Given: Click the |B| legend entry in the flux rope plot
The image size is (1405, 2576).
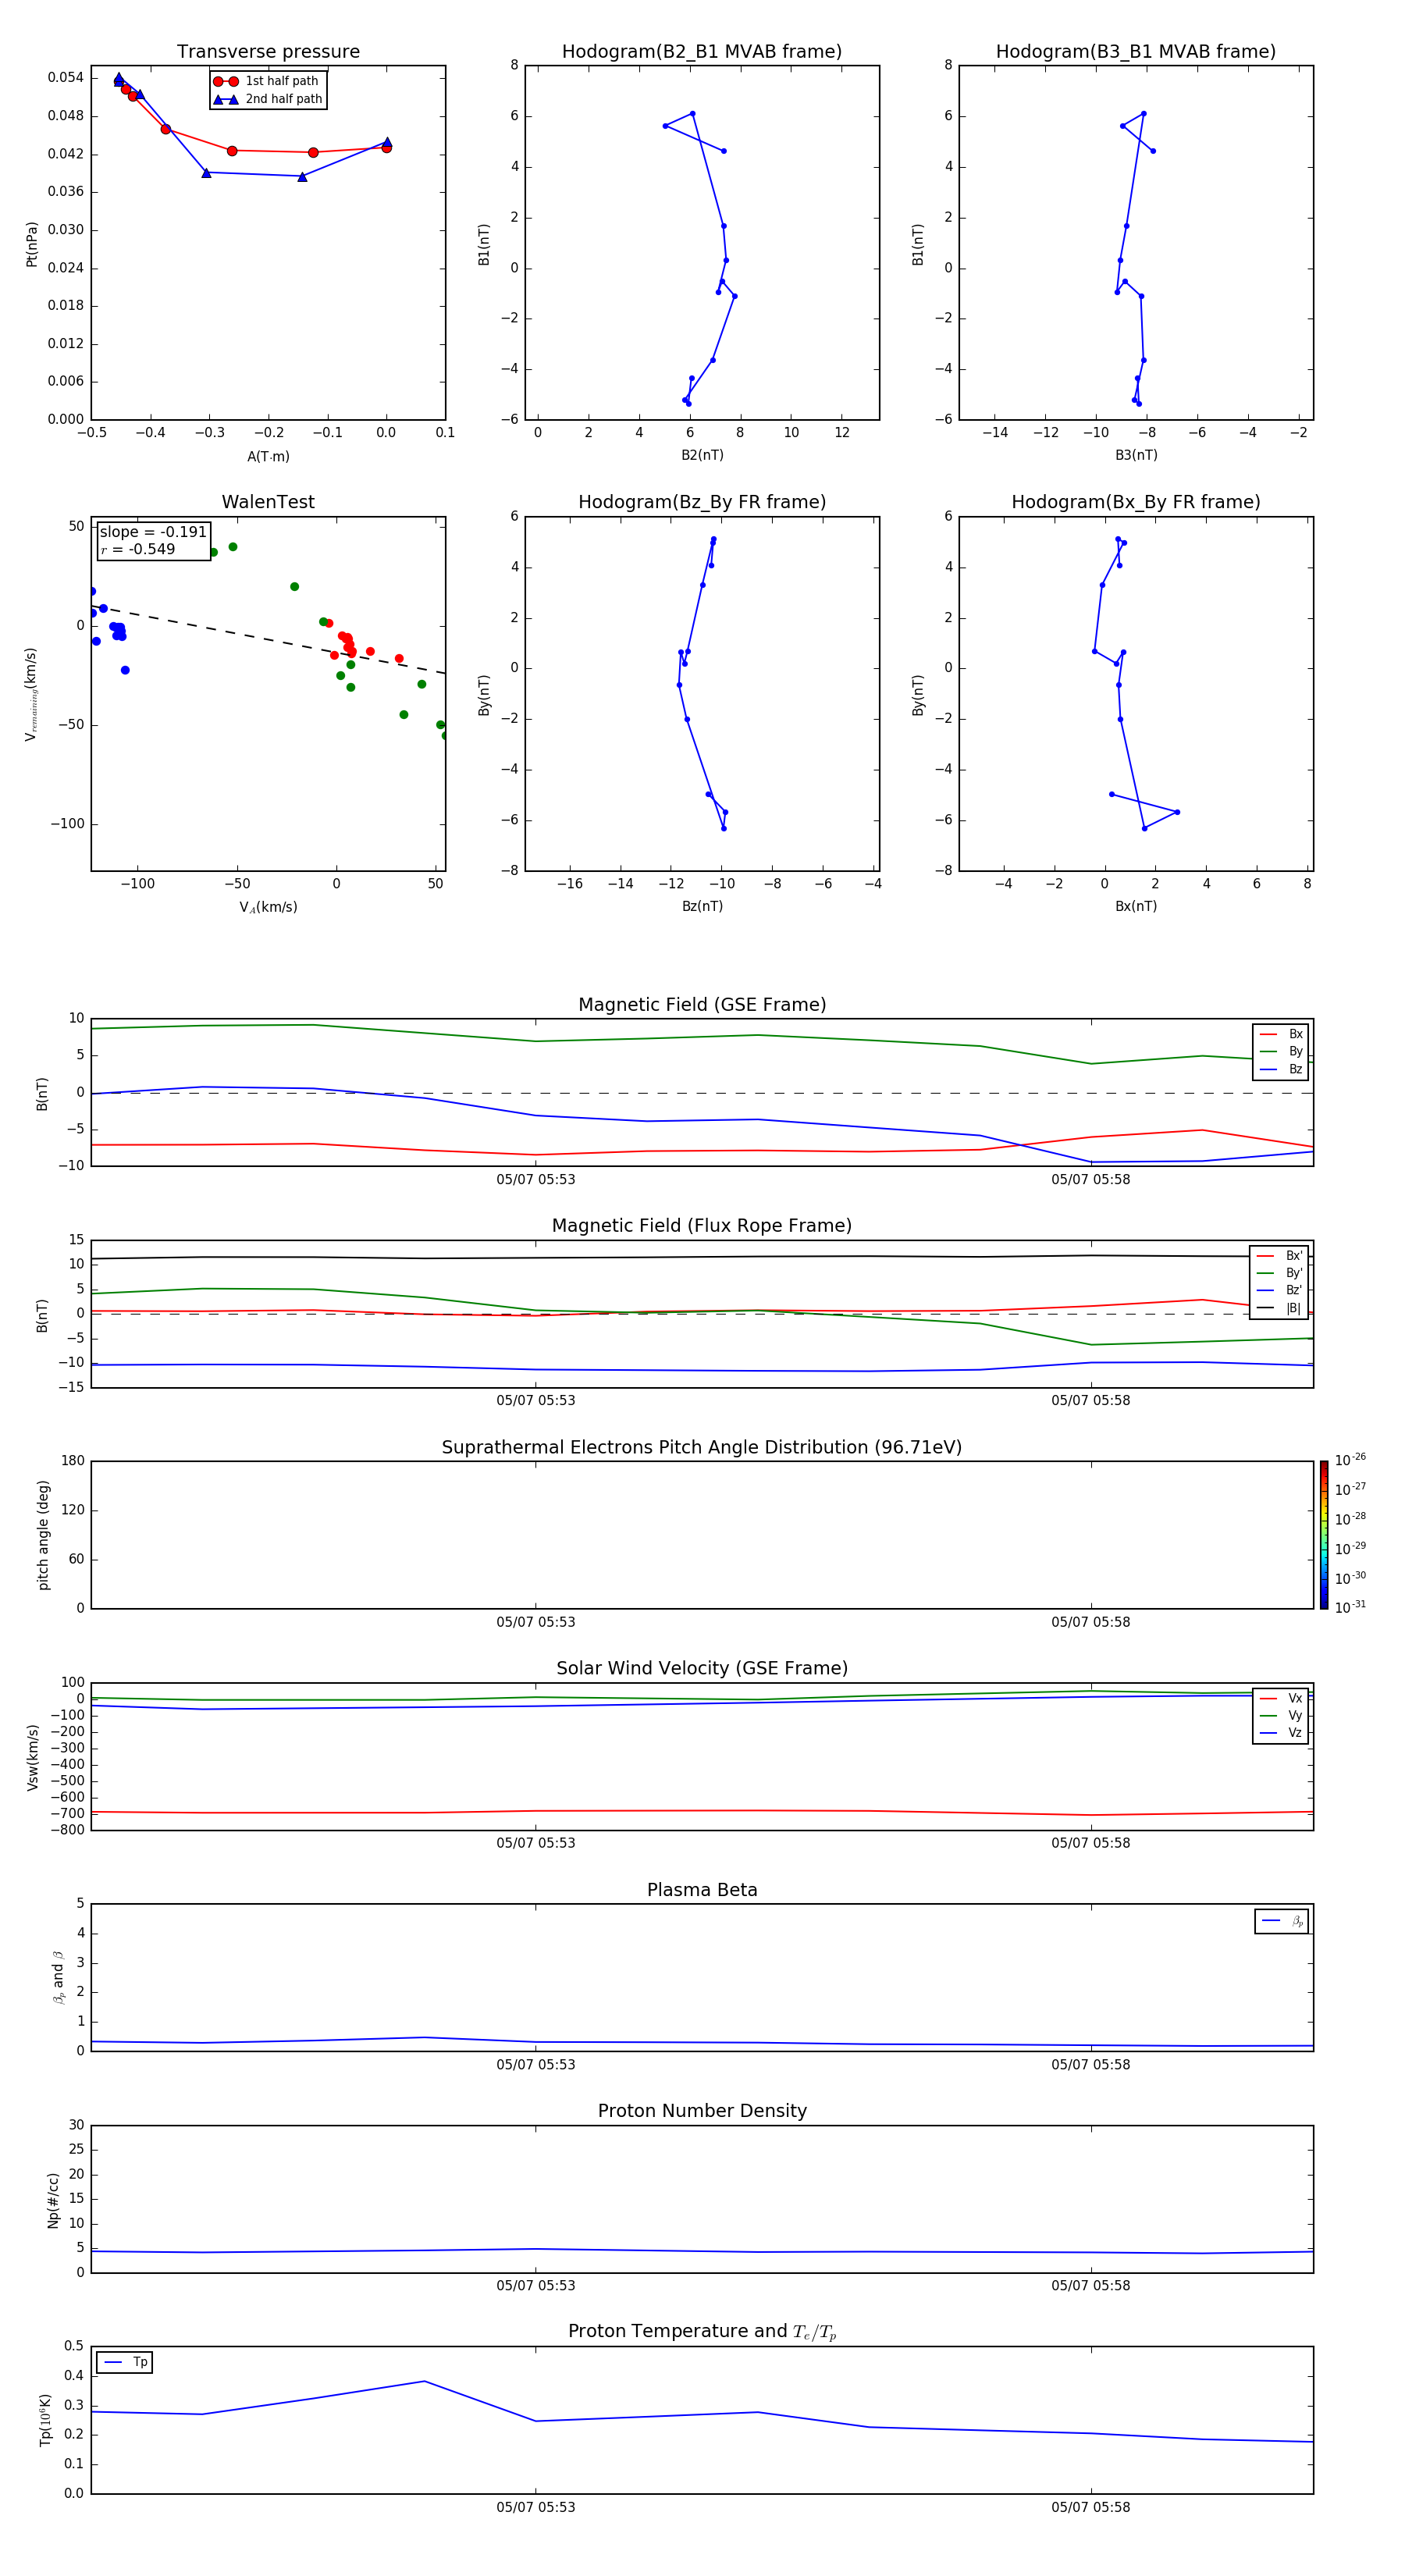Looking at the screenshot, I should coord(1279,1308).
